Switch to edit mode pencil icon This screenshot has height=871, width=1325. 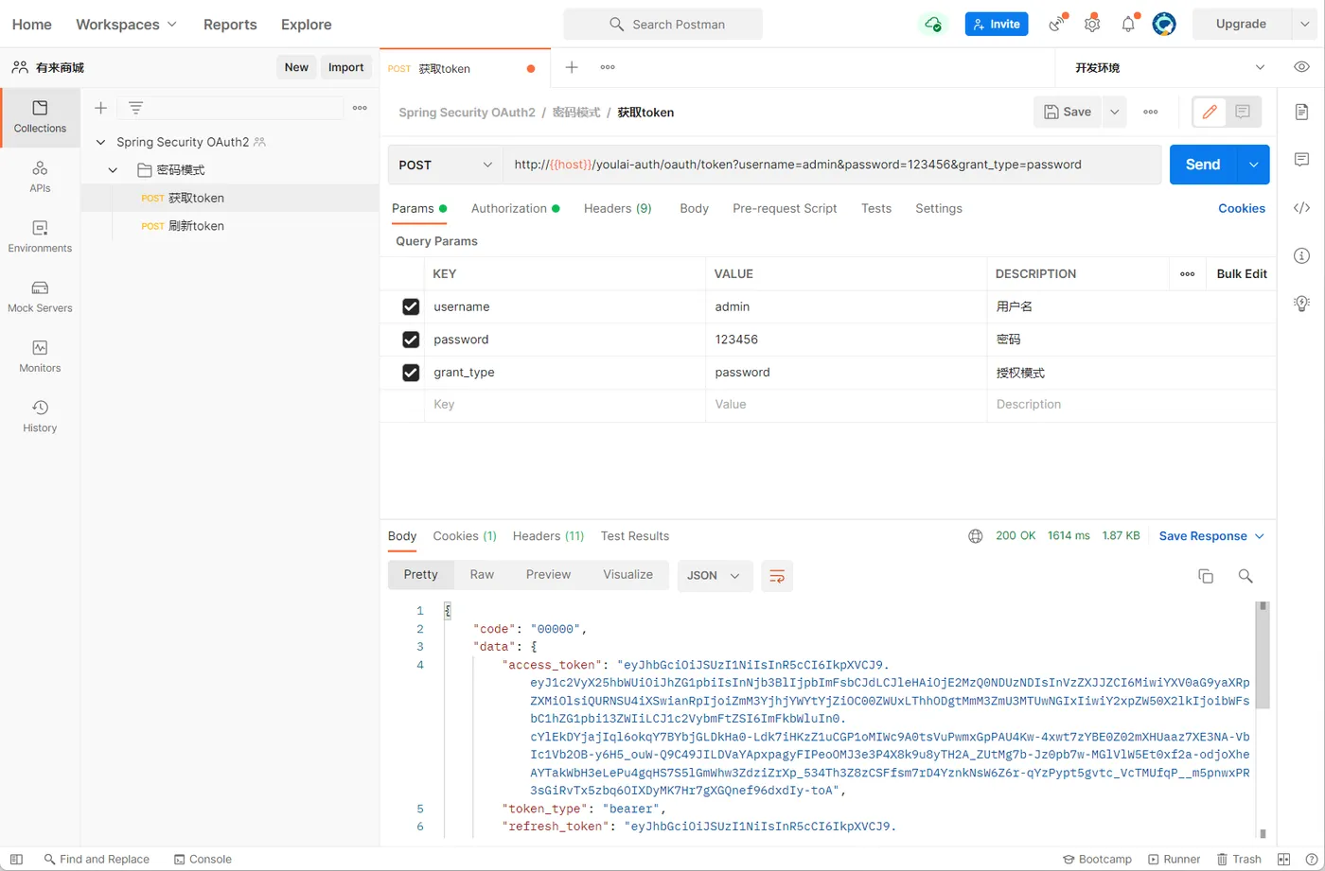pos(1210,112)
